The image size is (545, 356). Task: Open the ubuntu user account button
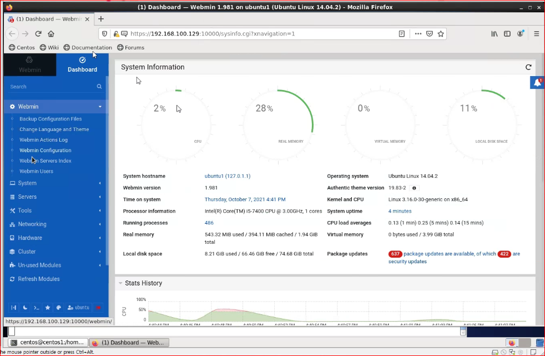pyautogui.click(x=79, y=307)
